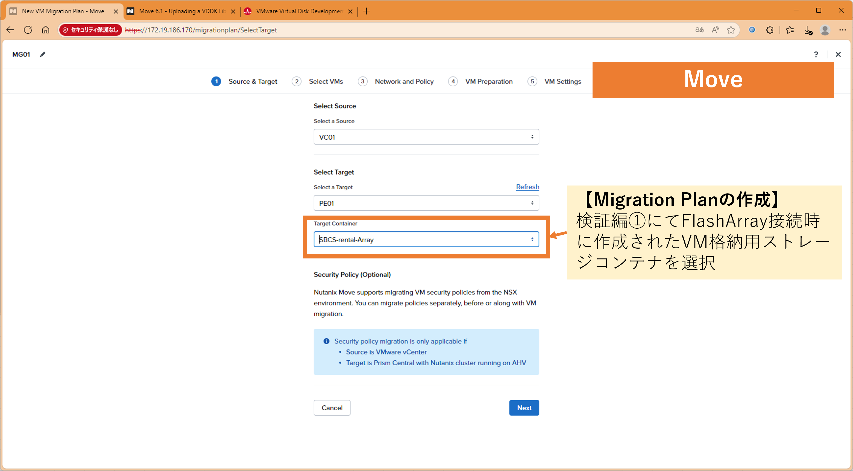
Task: Click the Refresh link for targets
Action: pos(527,187)
